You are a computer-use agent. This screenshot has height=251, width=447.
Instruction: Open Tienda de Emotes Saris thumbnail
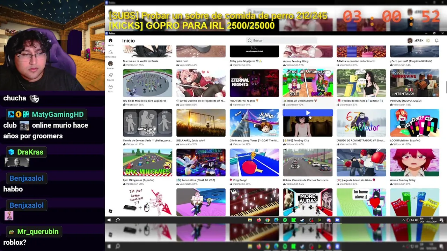[147, 123]
